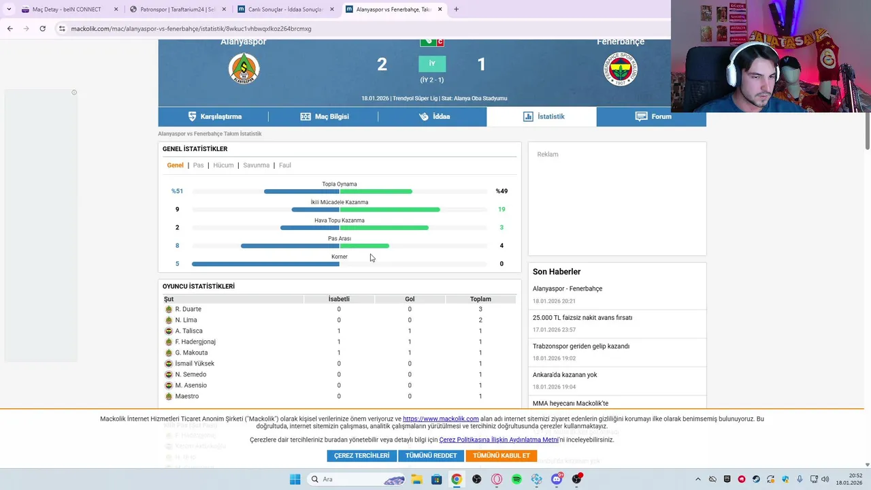Open Ankara'da kazanan yok news
The image size is (871, 490).
(x=565, y=374)
